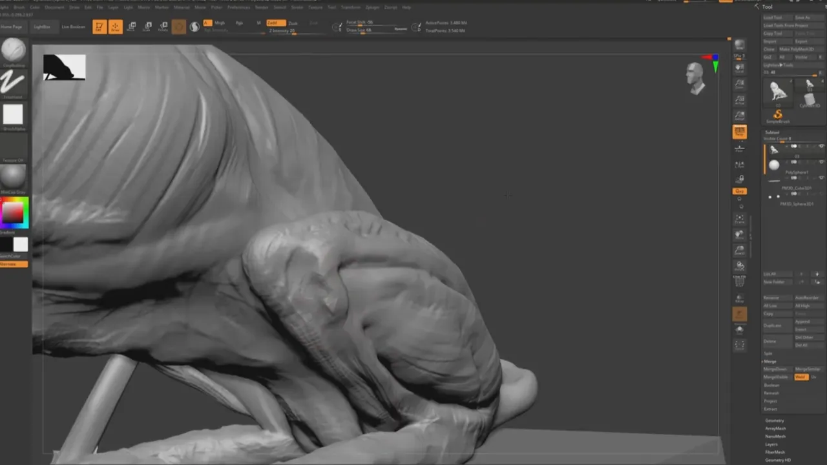Collapse the Merge section

point(770,361)
